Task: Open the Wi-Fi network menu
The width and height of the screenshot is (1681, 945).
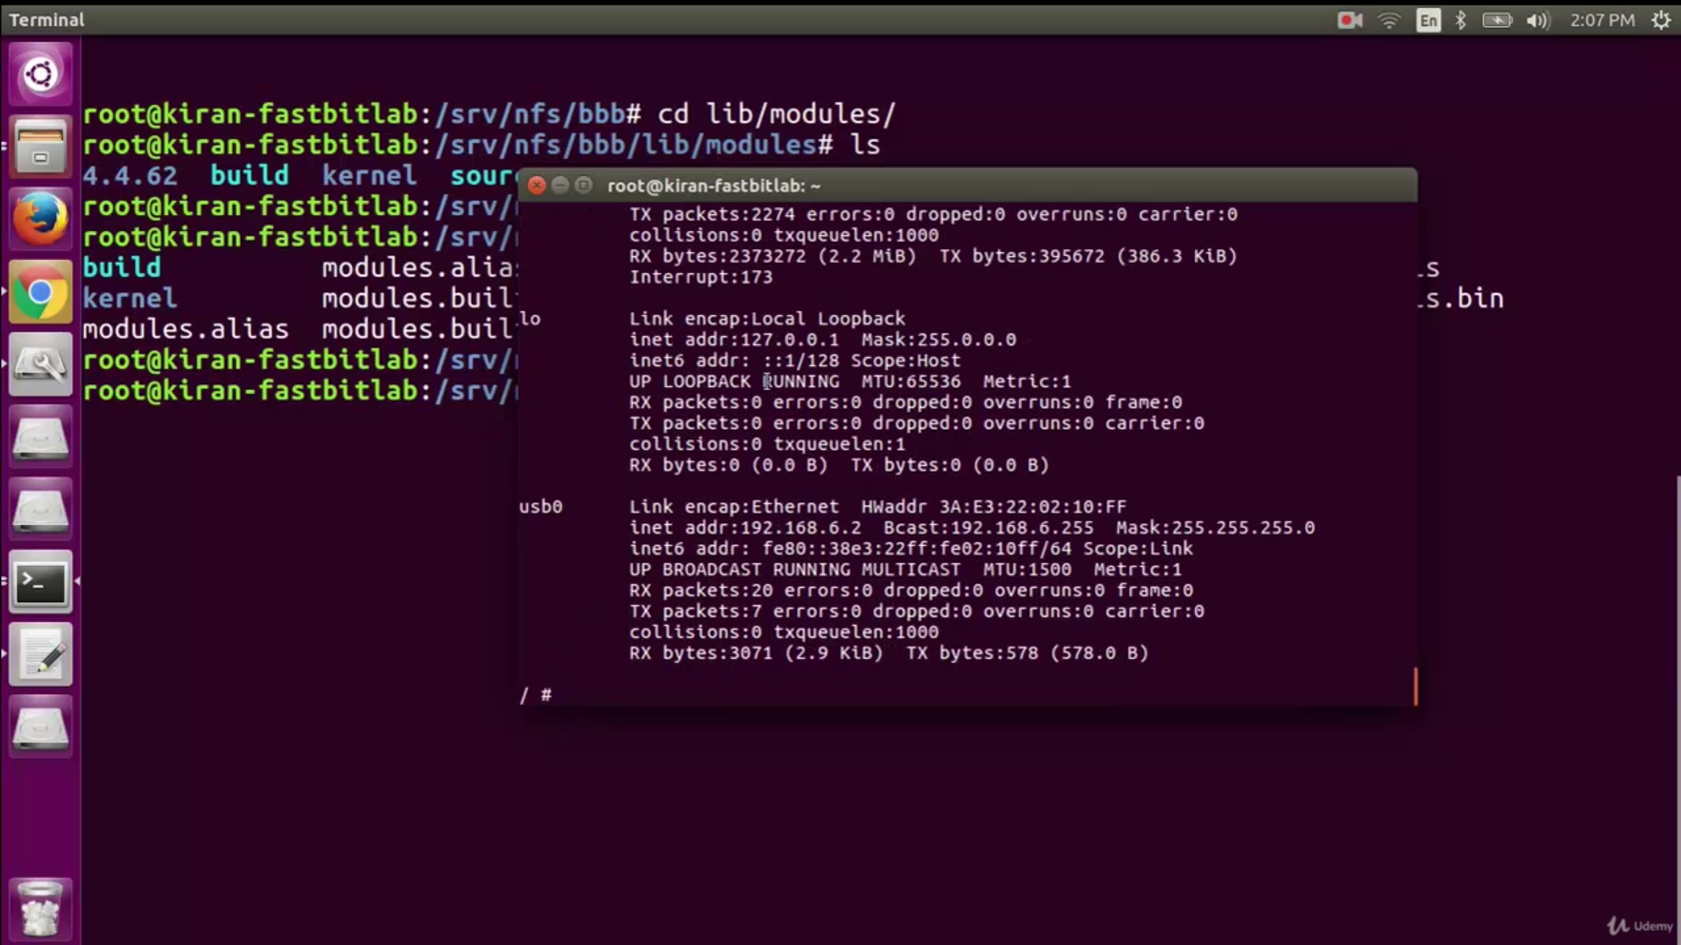Action: [x=1389, y=20]
